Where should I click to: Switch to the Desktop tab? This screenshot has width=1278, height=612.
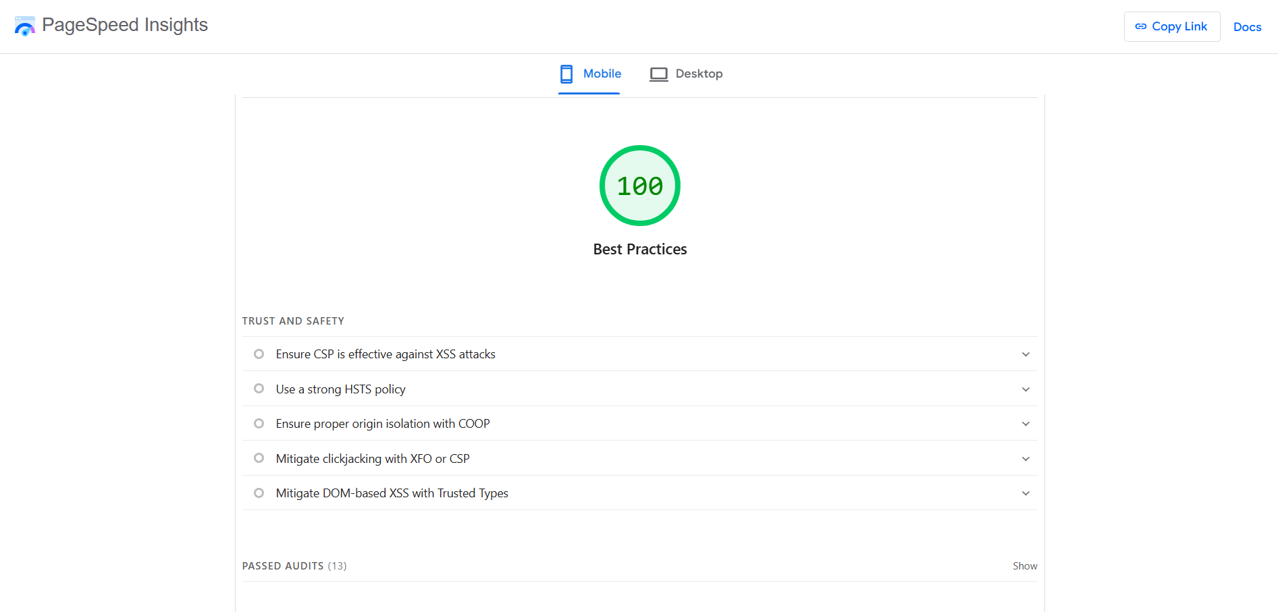click(686, 74)
